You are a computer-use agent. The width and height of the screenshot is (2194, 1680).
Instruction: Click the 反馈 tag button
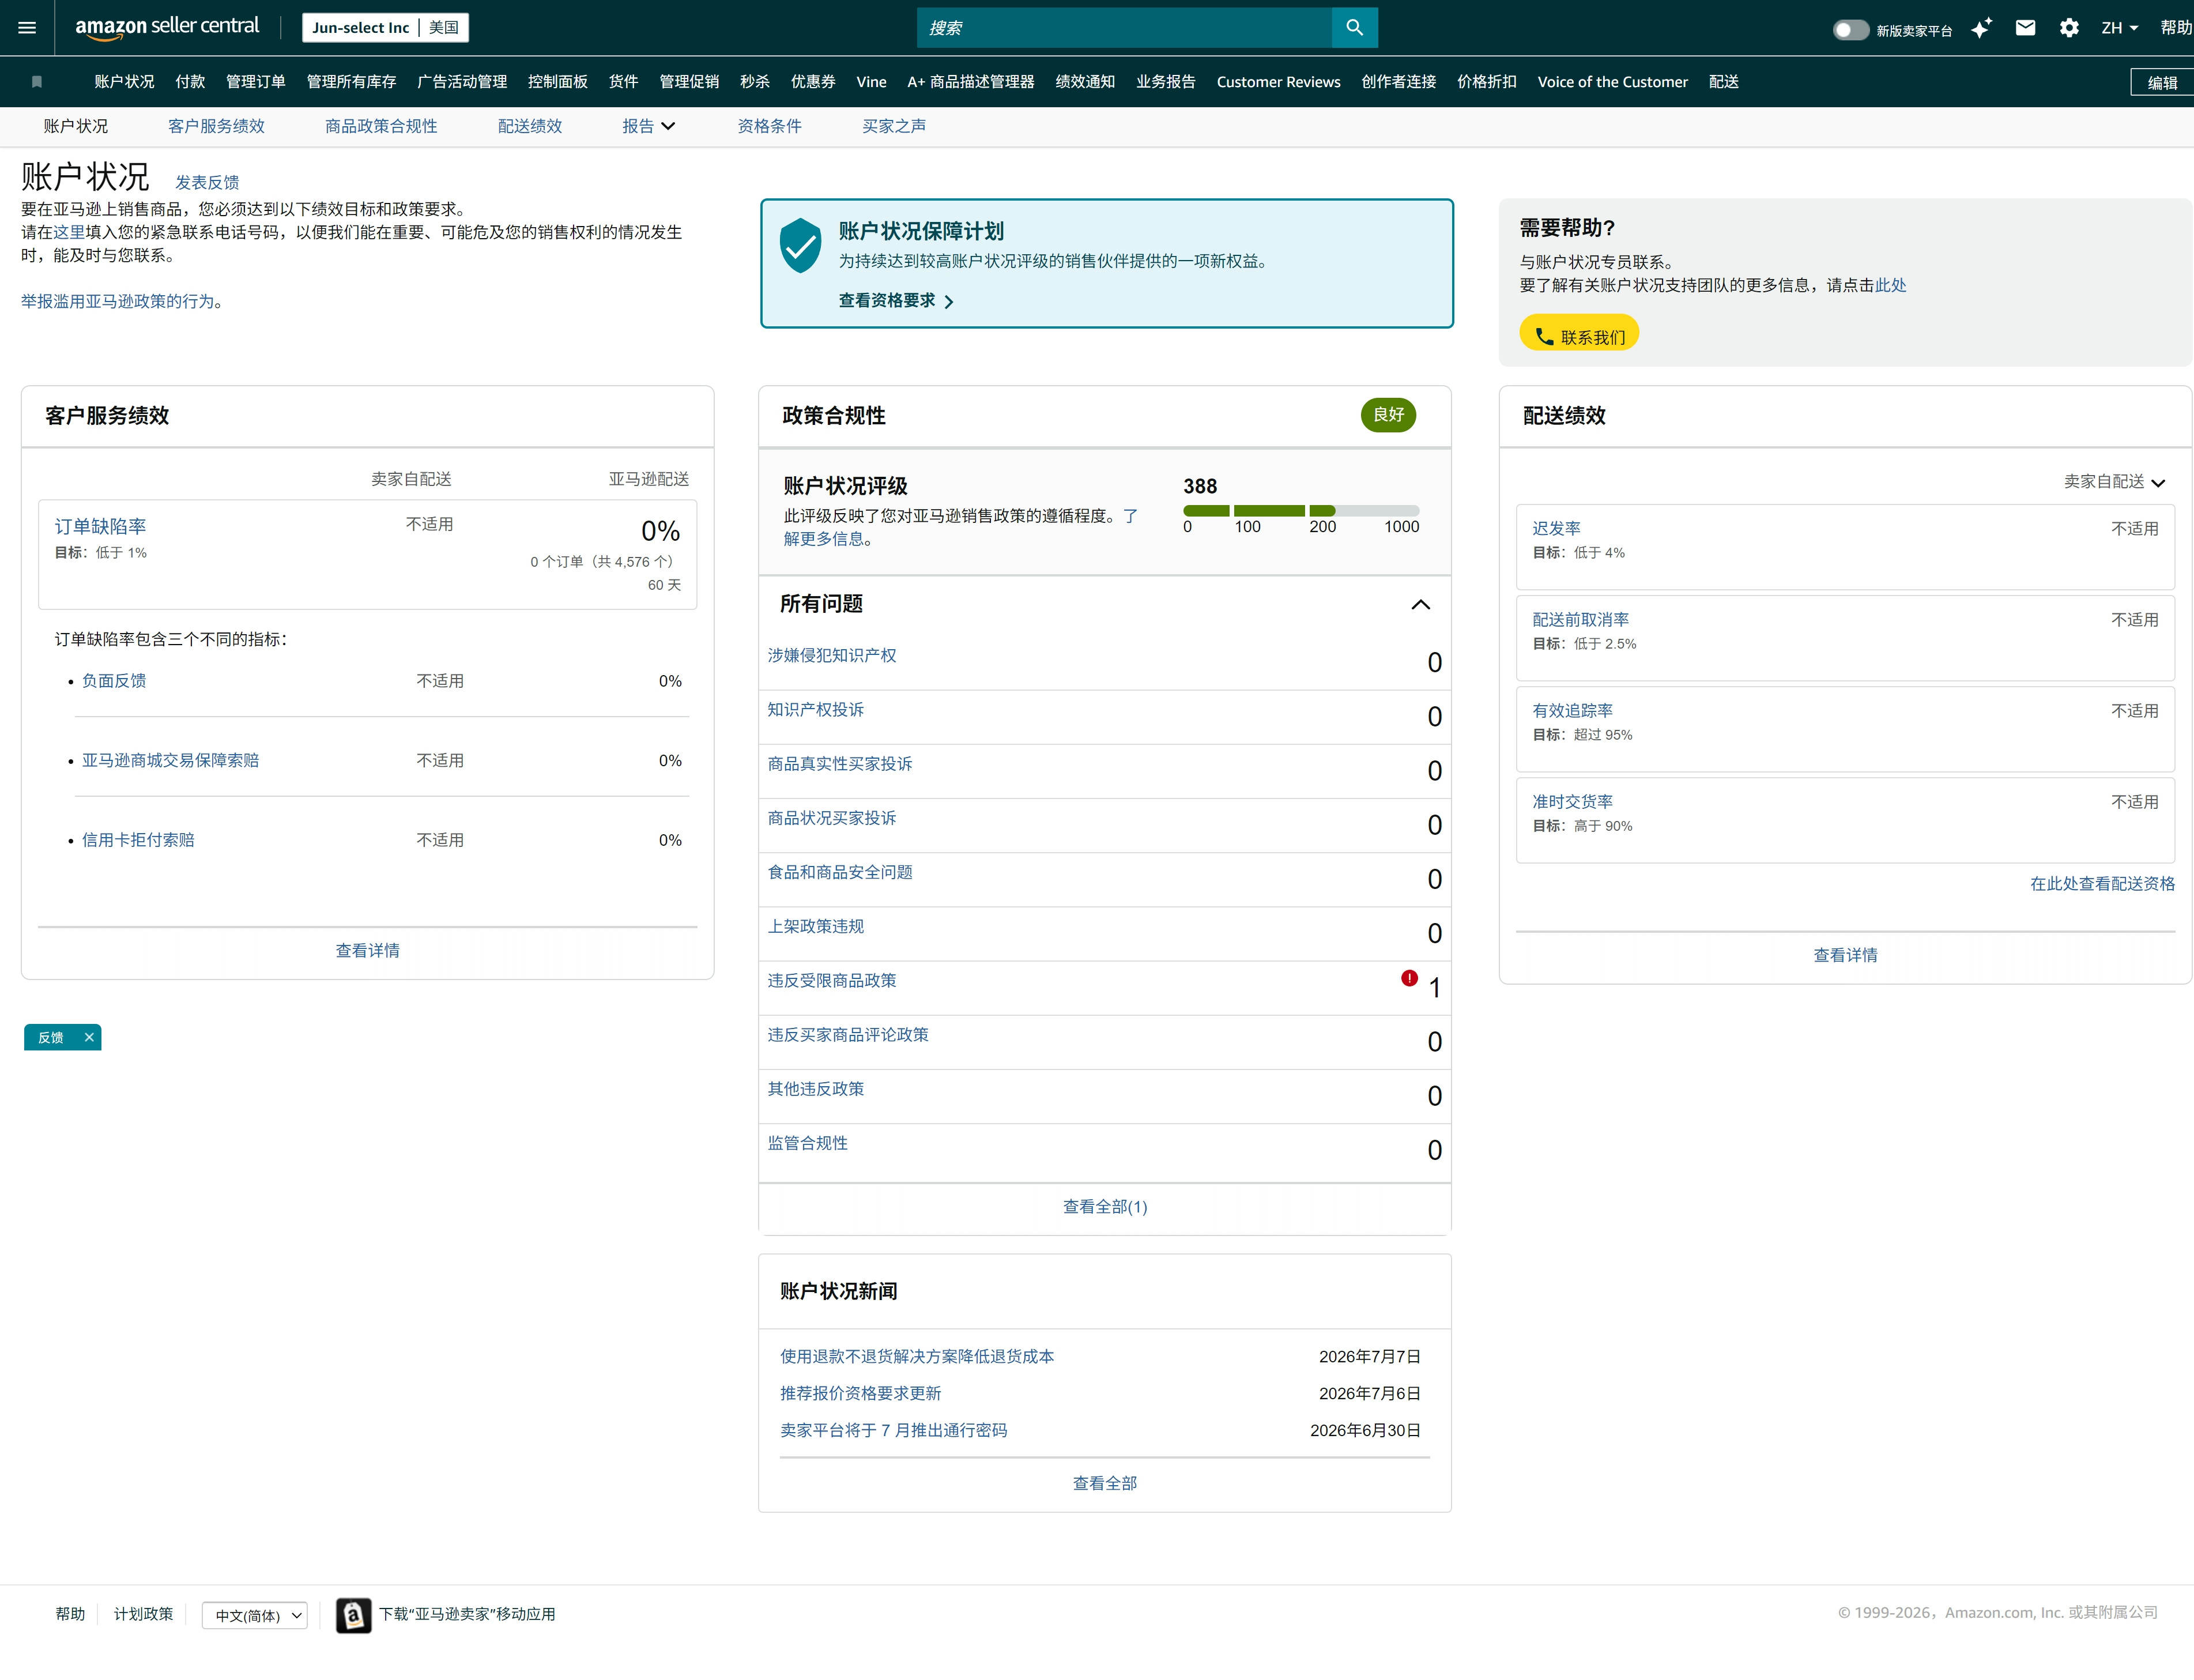[51, 1037]
